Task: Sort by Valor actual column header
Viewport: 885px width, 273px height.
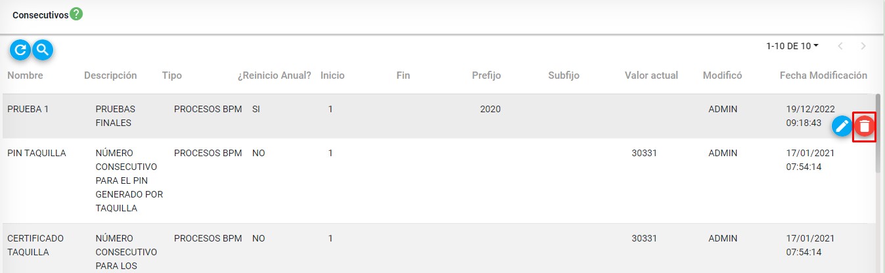Action: [651, 75]
